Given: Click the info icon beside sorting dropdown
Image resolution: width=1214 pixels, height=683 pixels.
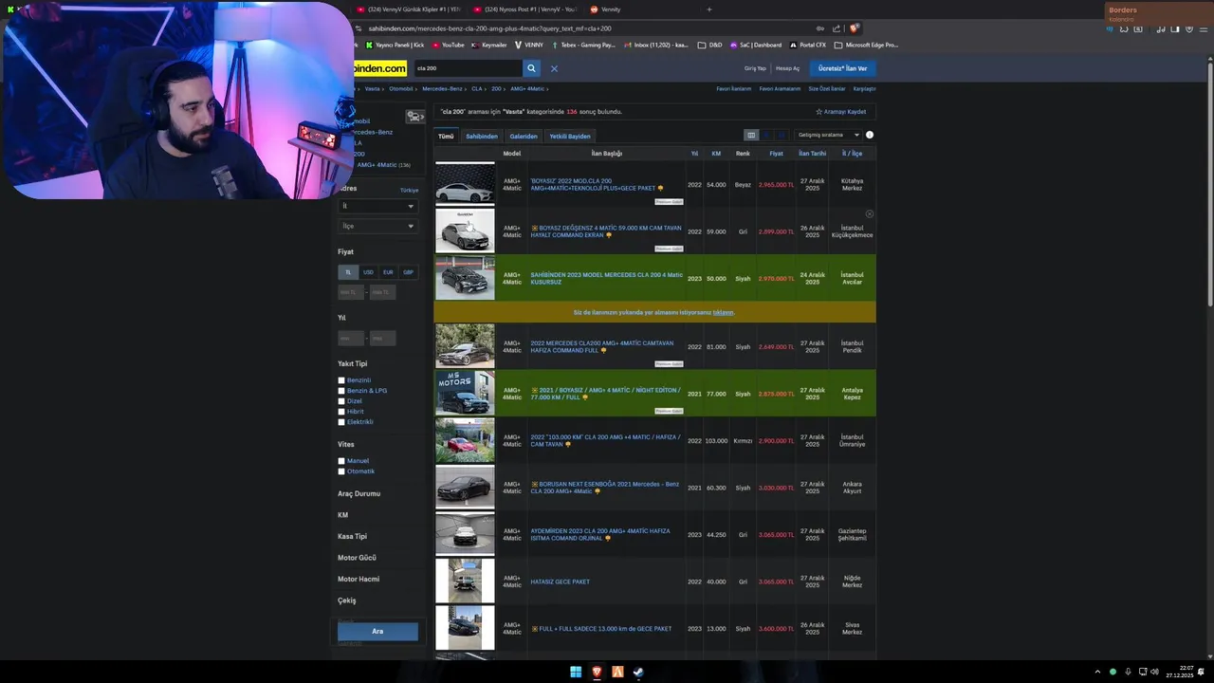Looking at the screenshot, I should tap(870, 135).
